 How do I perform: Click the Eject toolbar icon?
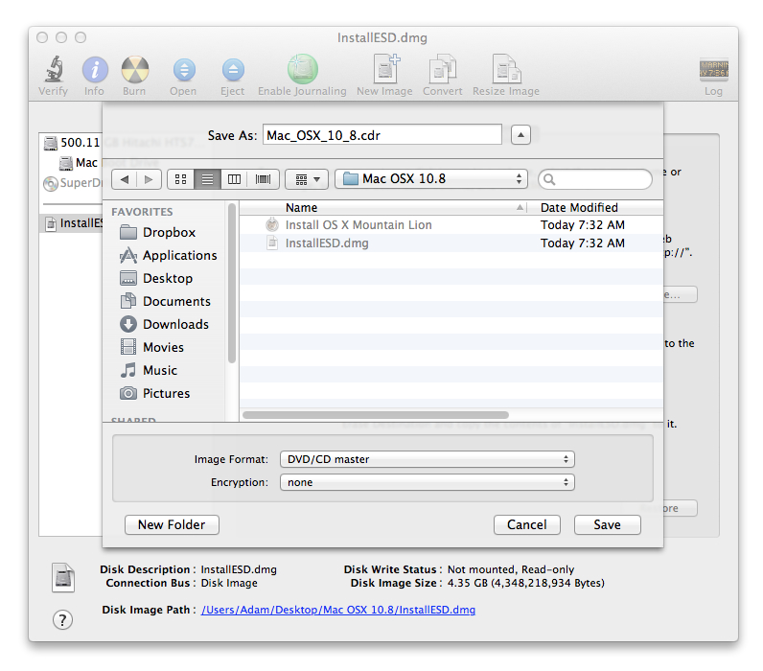(x=233, y=70)
